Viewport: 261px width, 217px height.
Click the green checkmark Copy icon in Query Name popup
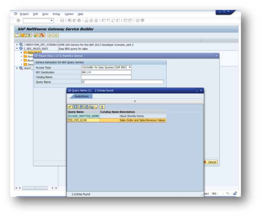70,107
